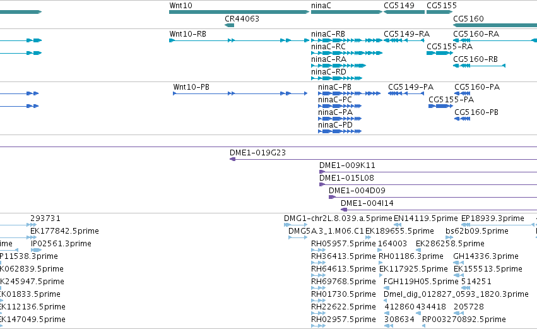This screenshot has height=329, width=537.
Task: Click EST RH22622.5prime
Action: coord(318,313)
